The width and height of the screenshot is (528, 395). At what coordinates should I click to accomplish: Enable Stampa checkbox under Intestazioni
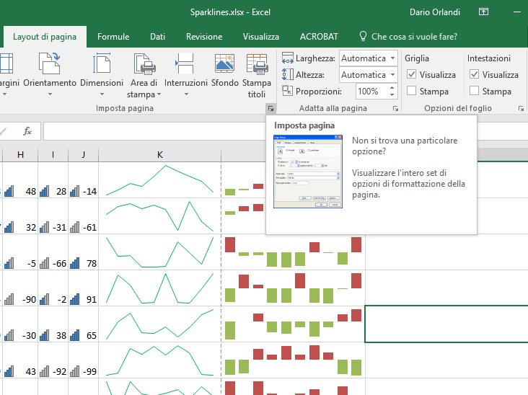(474, 91)
